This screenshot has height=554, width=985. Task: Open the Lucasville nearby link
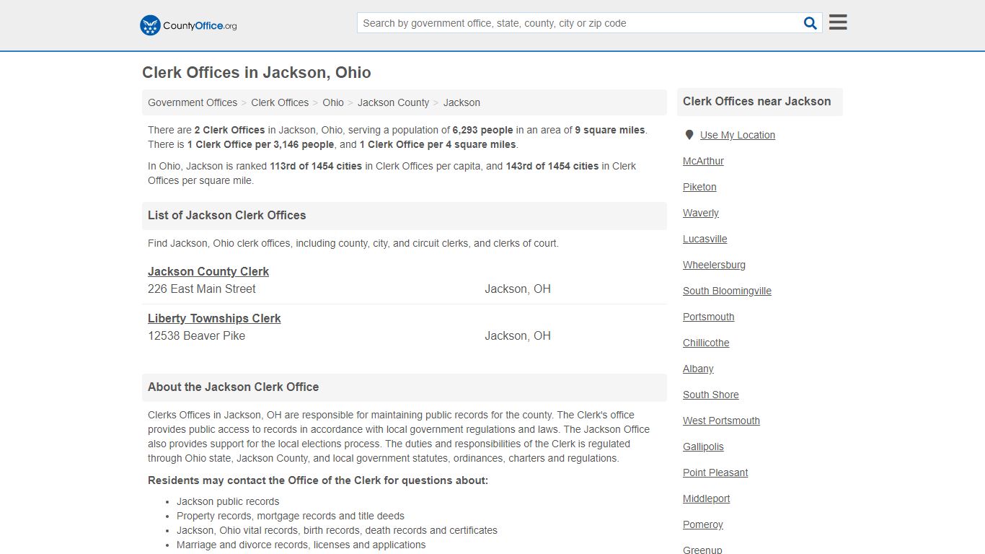(x=705, y=239)
